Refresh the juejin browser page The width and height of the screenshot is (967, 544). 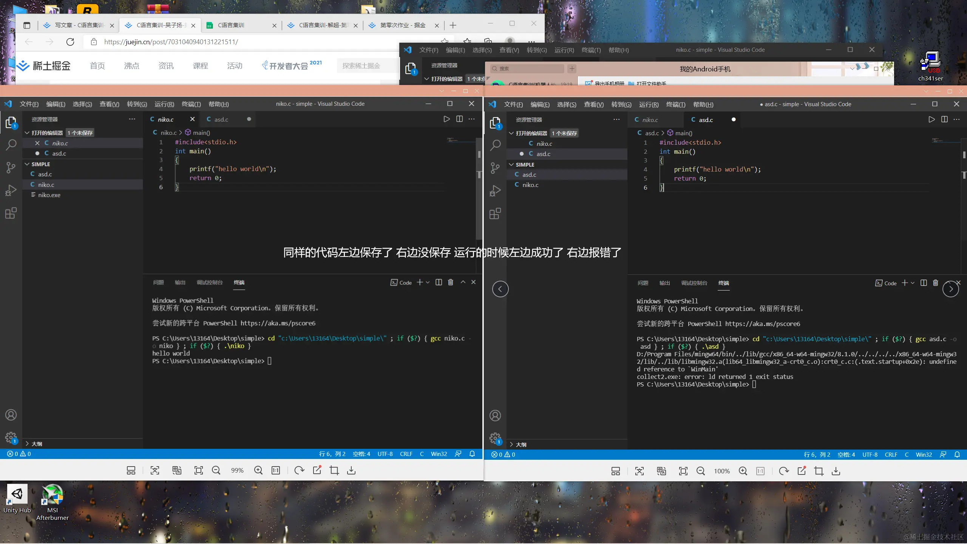point(70,42)
